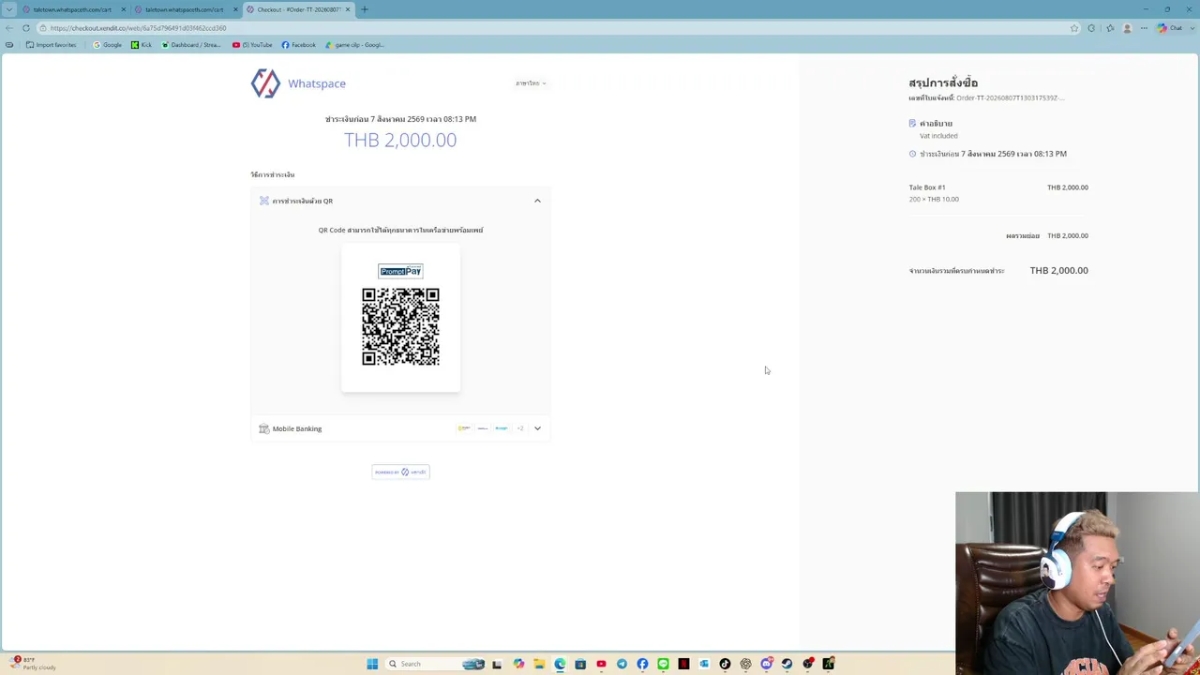Viewport: 1200px width, 675px height.
Task: Click the taskbar Search box
Action: 435,664
